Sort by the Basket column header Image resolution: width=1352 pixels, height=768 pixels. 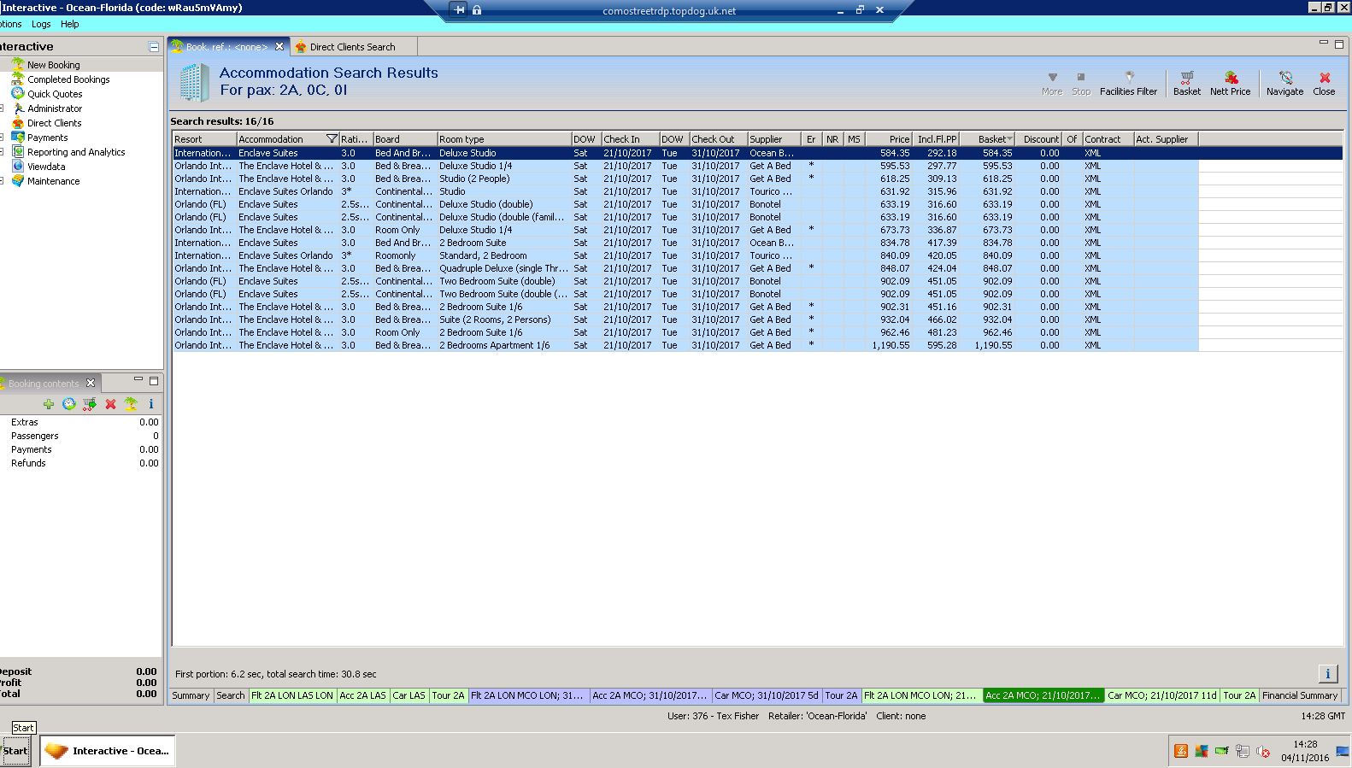(988, 139)
